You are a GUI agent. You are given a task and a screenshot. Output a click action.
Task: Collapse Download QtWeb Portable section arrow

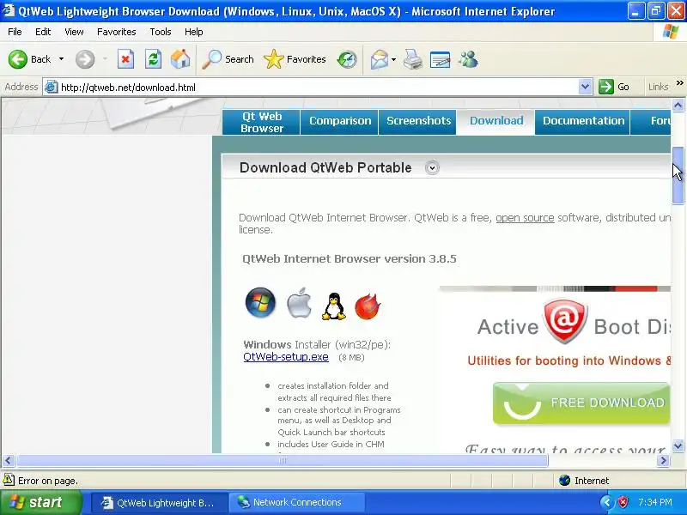click(432, 167)
